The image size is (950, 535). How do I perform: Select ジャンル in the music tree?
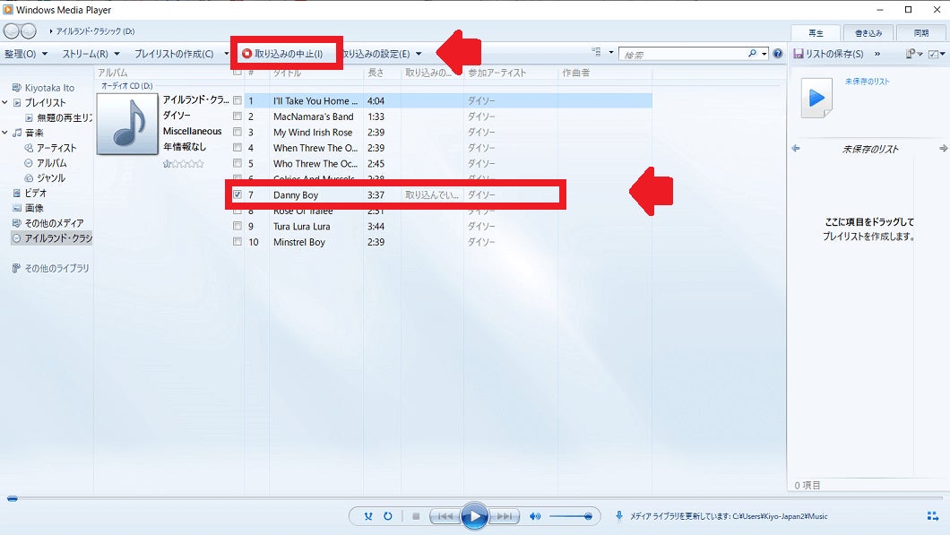tap(45, 178)
